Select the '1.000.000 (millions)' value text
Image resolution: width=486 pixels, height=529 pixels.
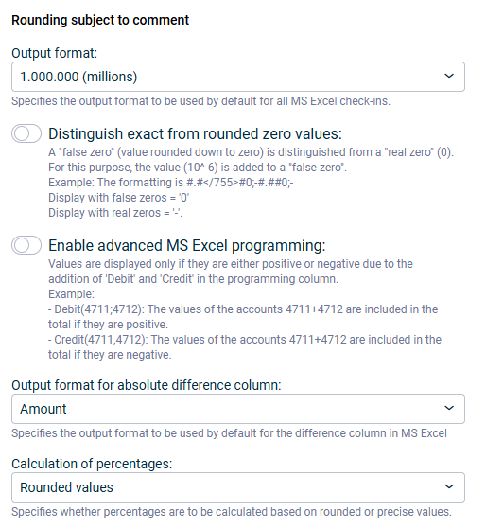coord(78,77)
